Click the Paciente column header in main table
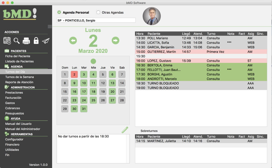Image resolution: width=272 pixels, height=168 pixels. tap(154, 34)
